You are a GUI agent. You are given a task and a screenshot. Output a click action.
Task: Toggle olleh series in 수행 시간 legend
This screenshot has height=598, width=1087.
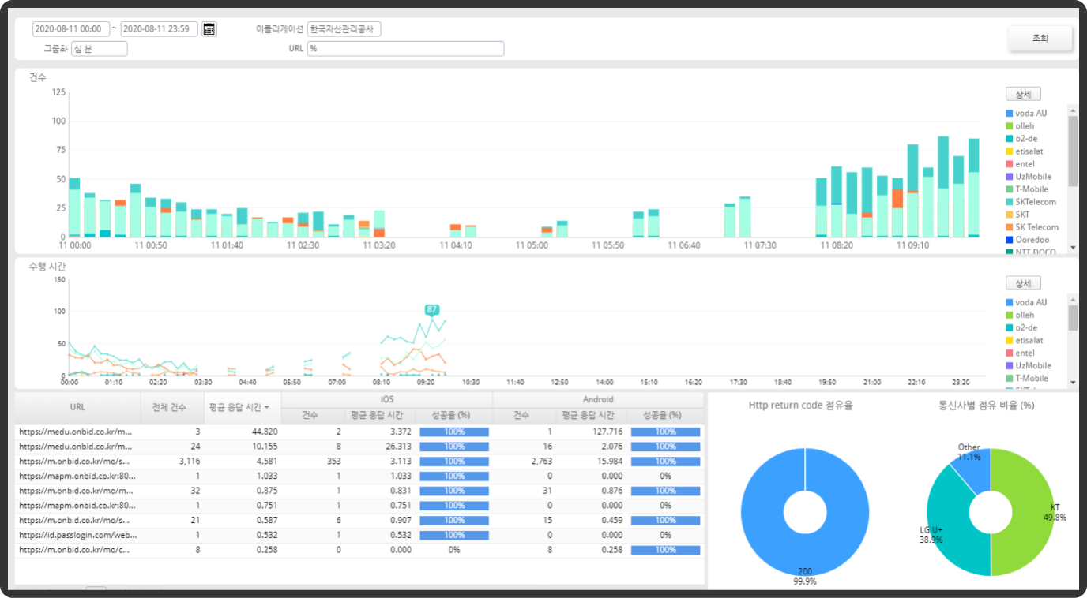(1024, 315)
